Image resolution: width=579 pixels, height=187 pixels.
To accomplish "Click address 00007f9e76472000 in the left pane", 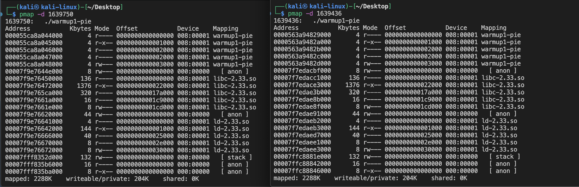I will (x=34, y=86).
